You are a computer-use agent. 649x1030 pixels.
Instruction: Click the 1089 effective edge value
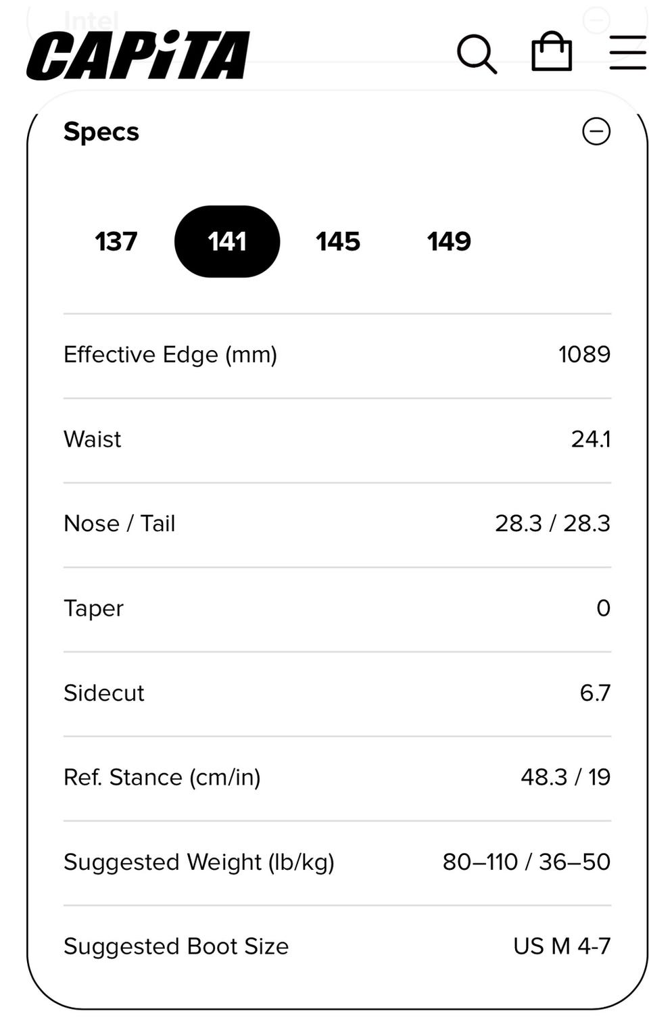584,355
